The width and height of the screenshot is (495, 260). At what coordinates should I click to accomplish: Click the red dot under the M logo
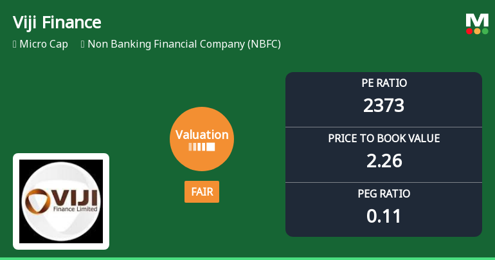pos(469,31)
